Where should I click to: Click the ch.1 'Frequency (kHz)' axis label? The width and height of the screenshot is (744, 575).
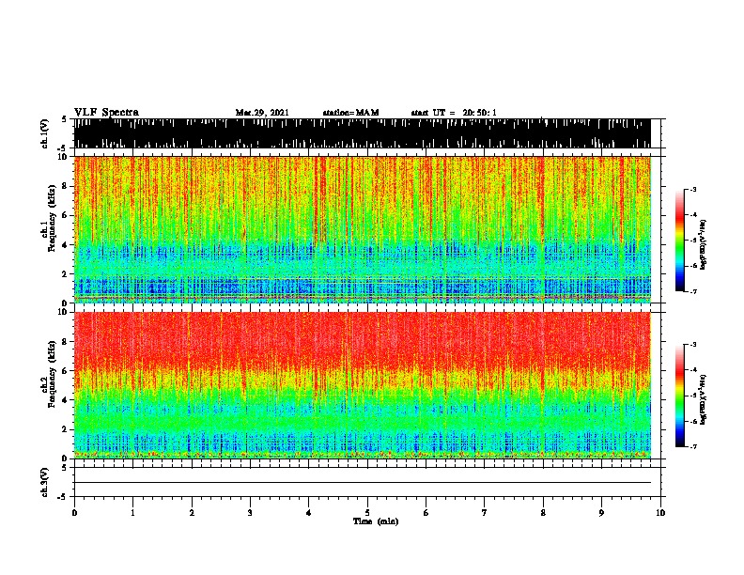[x=53, y=219]
